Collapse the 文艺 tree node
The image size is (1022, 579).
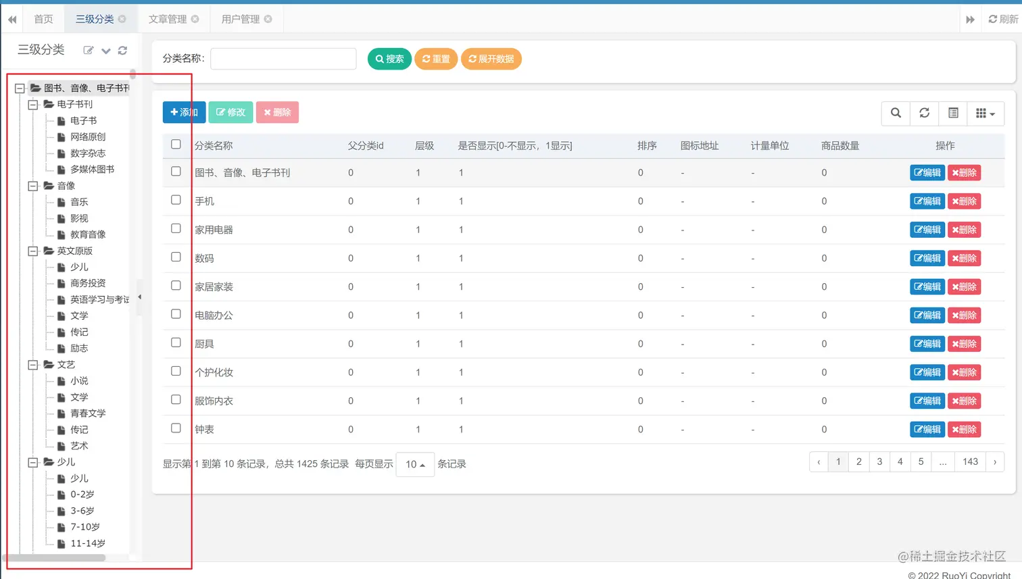32,365
